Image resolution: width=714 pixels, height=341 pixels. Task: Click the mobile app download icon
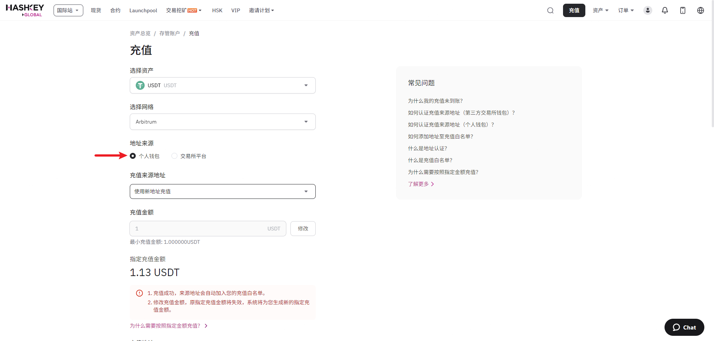[x=683, y=10]
